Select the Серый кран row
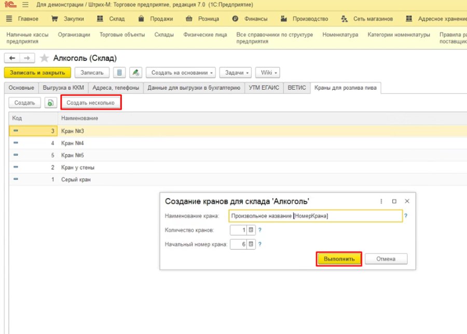Image resolution: width=467 pixels, height=334 pixels. point(238,179)
